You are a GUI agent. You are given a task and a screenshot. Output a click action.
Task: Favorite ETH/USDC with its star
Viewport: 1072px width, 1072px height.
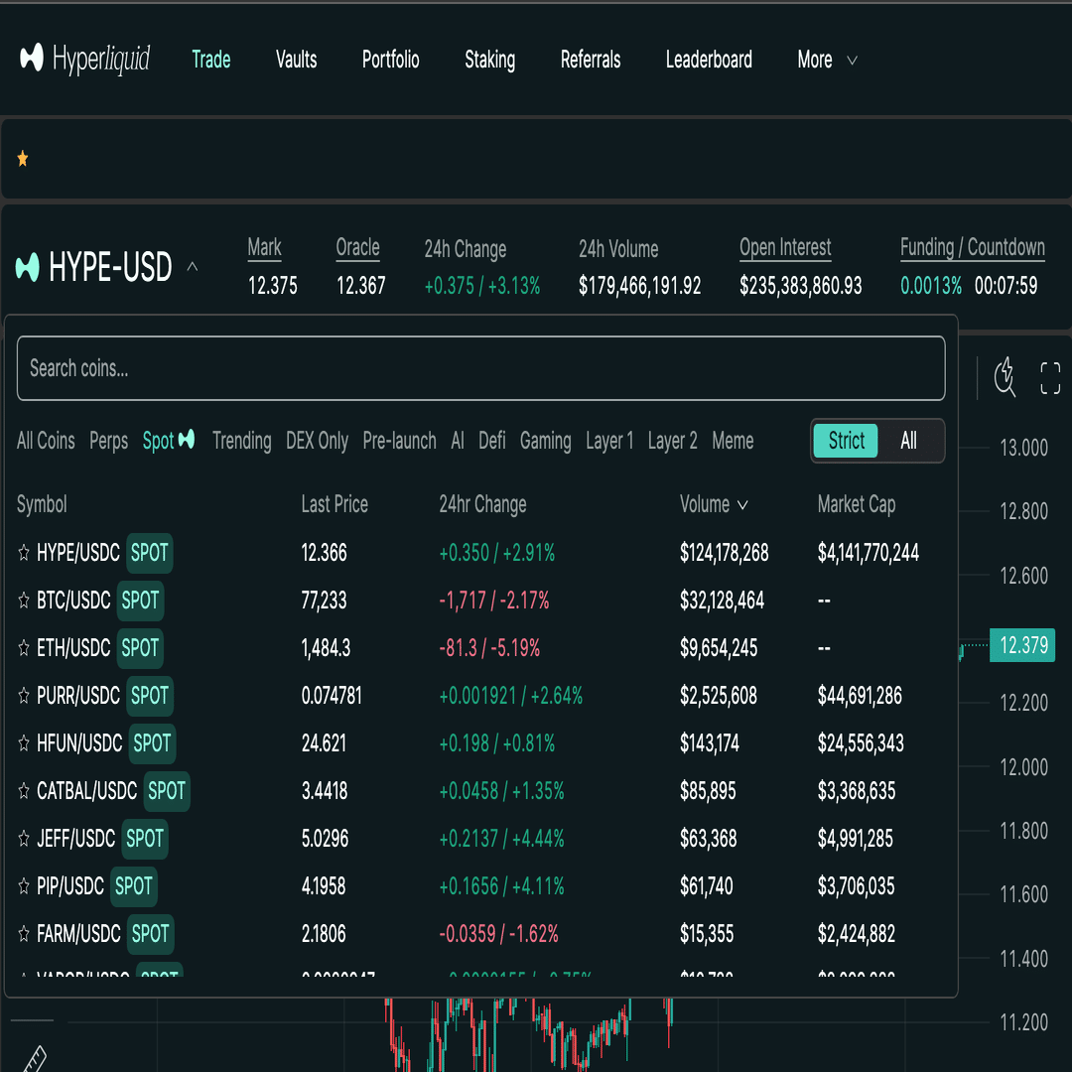point(23,647)
